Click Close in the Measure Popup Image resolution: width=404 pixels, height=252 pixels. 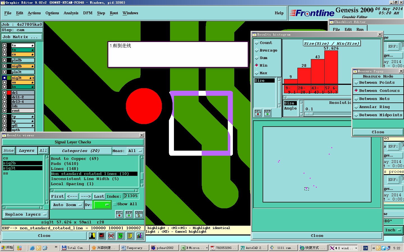point(378,132)
